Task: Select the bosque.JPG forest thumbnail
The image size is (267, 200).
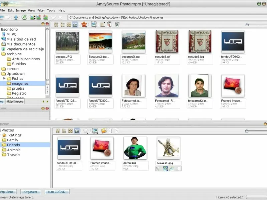Action: click(x=67, y=41)
